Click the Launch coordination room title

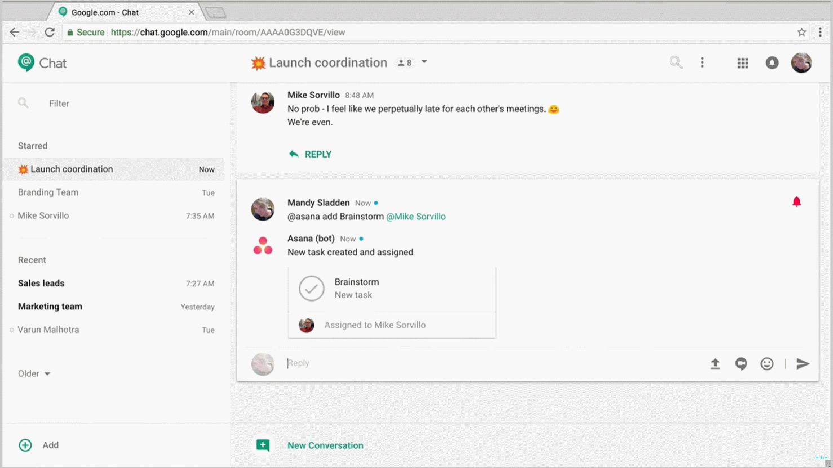[x=327, y=62]
